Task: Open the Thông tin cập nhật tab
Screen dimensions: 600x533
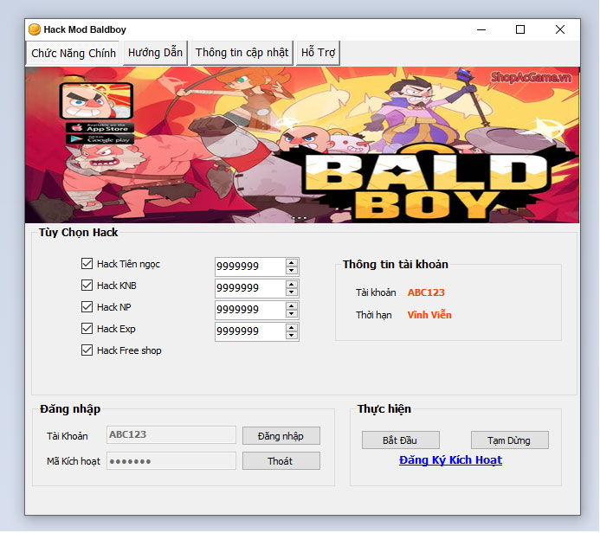Action: point(242,53)
